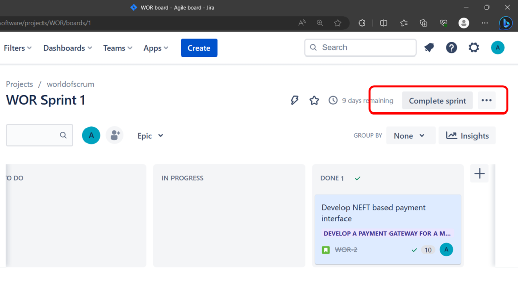Open browser Favorites list icon
The image size is (518, 282).
(x=404, y=23)
